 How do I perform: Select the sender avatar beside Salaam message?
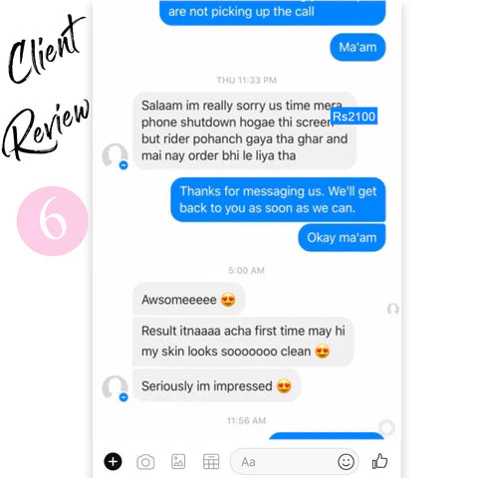pos(115,156)
